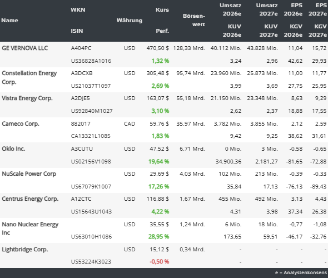Click Nano Nuclear performance 28,95 %
The image size is (328, 278).
(159, 237)
